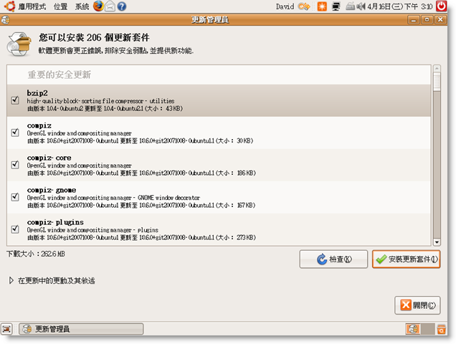Switch to the second empty workspace cell
This screenshot has width=456, height=344.
click(x=428, y=329)
